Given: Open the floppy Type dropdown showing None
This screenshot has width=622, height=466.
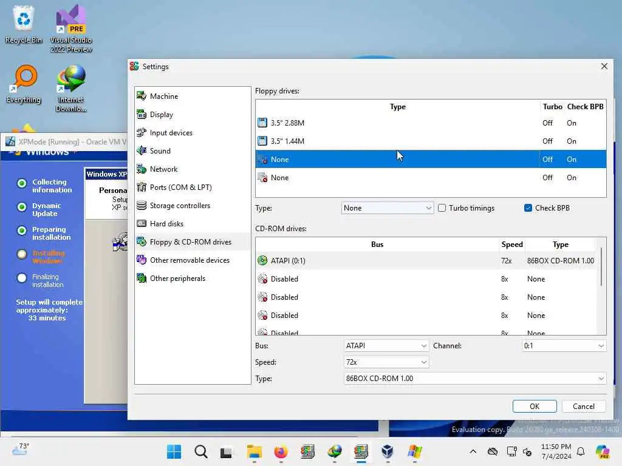Looking at the screenshot, I should tap(387, 208).
